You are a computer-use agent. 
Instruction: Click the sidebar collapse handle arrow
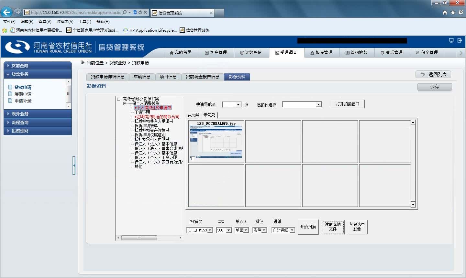[74, 165]
